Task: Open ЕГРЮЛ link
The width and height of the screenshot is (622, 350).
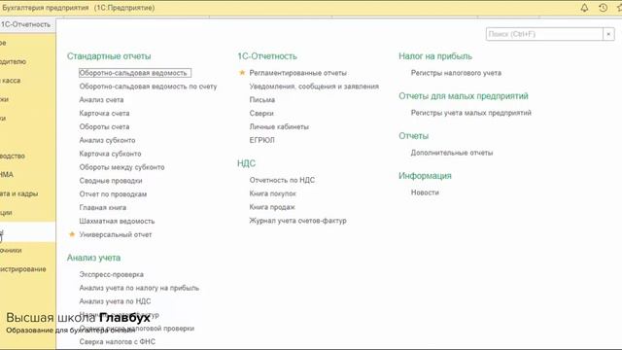Action: pos(261,140)
